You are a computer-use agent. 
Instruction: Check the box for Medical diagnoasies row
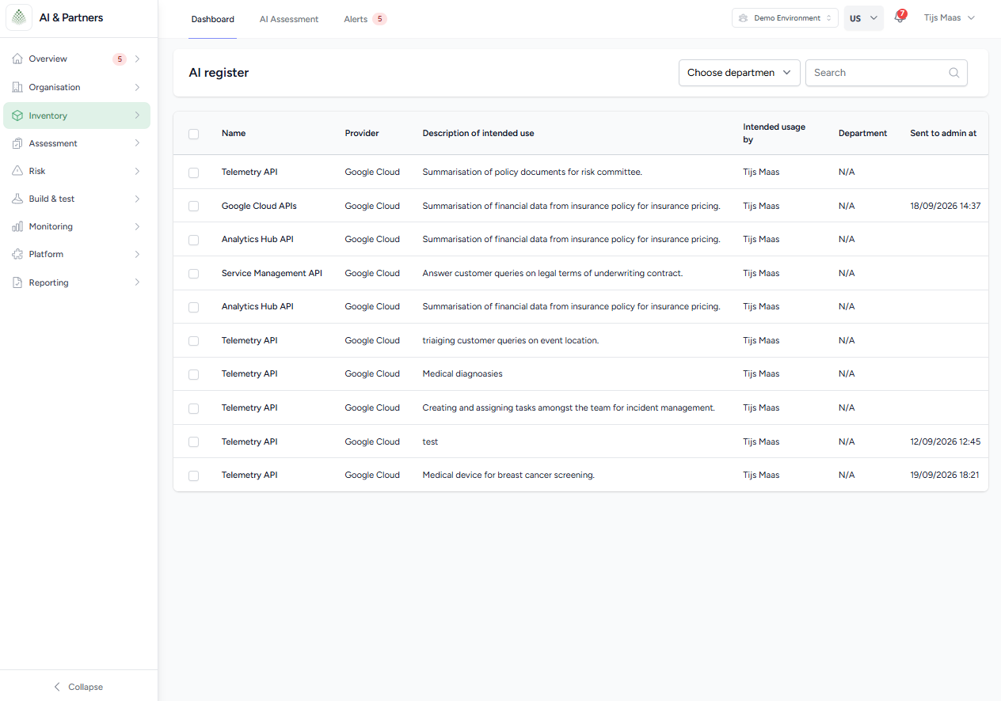[193, 374]
